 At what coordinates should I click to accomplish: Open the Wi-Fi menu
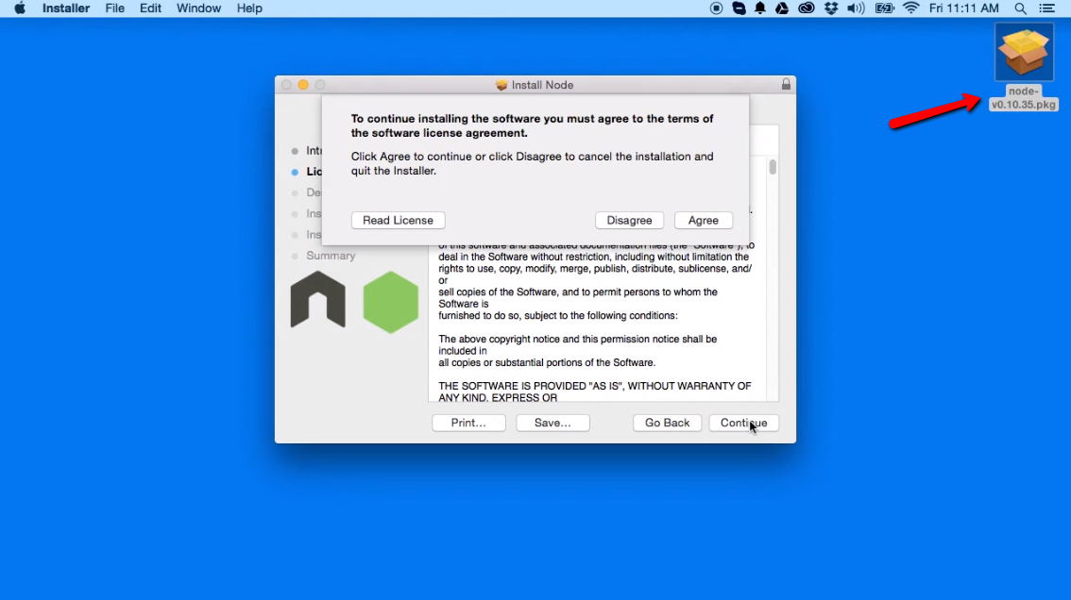pos(909,8)
